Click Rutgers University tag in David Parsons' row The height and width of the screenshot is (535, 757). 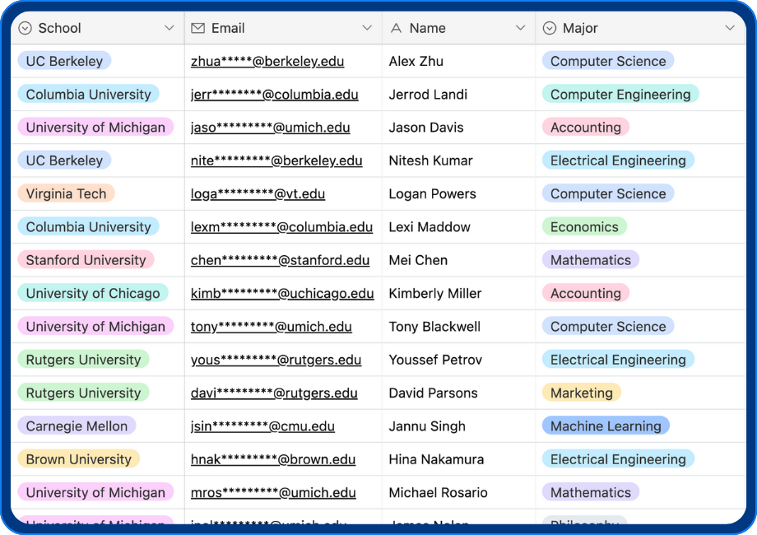84,393
